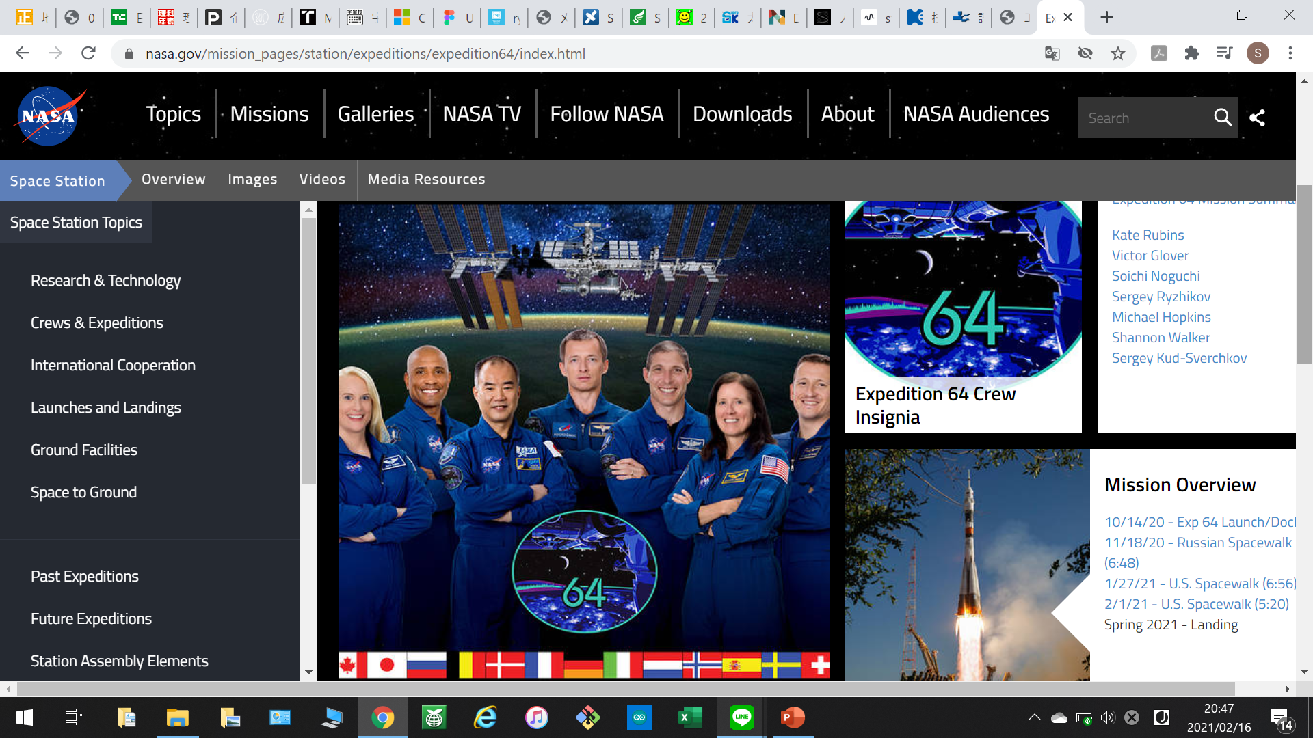The width and height of the screenshot is (1313, 738).
Task: Open the NASA Audiences menu
Action: [x=977, y=113]
